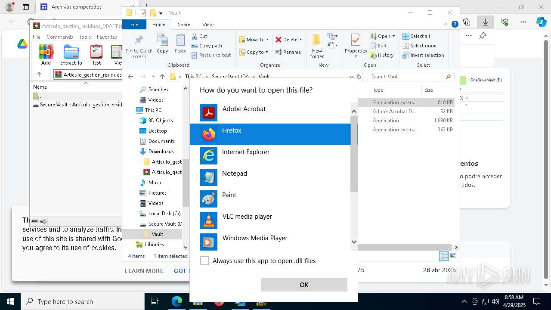551x310 pixels.
Task: Click the WinRAR Add toolbar icon
Action: [x=46, y=55]
